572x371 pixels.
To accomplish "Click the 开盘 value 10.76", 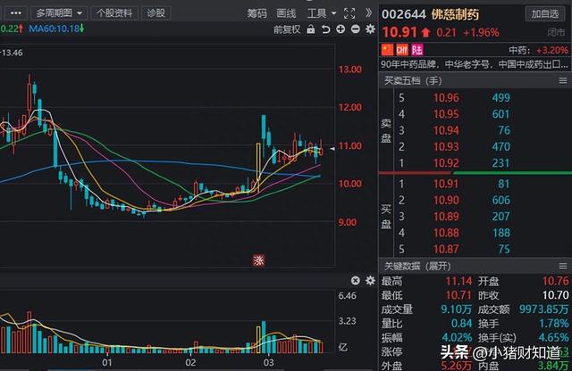I will click(556, 281).
